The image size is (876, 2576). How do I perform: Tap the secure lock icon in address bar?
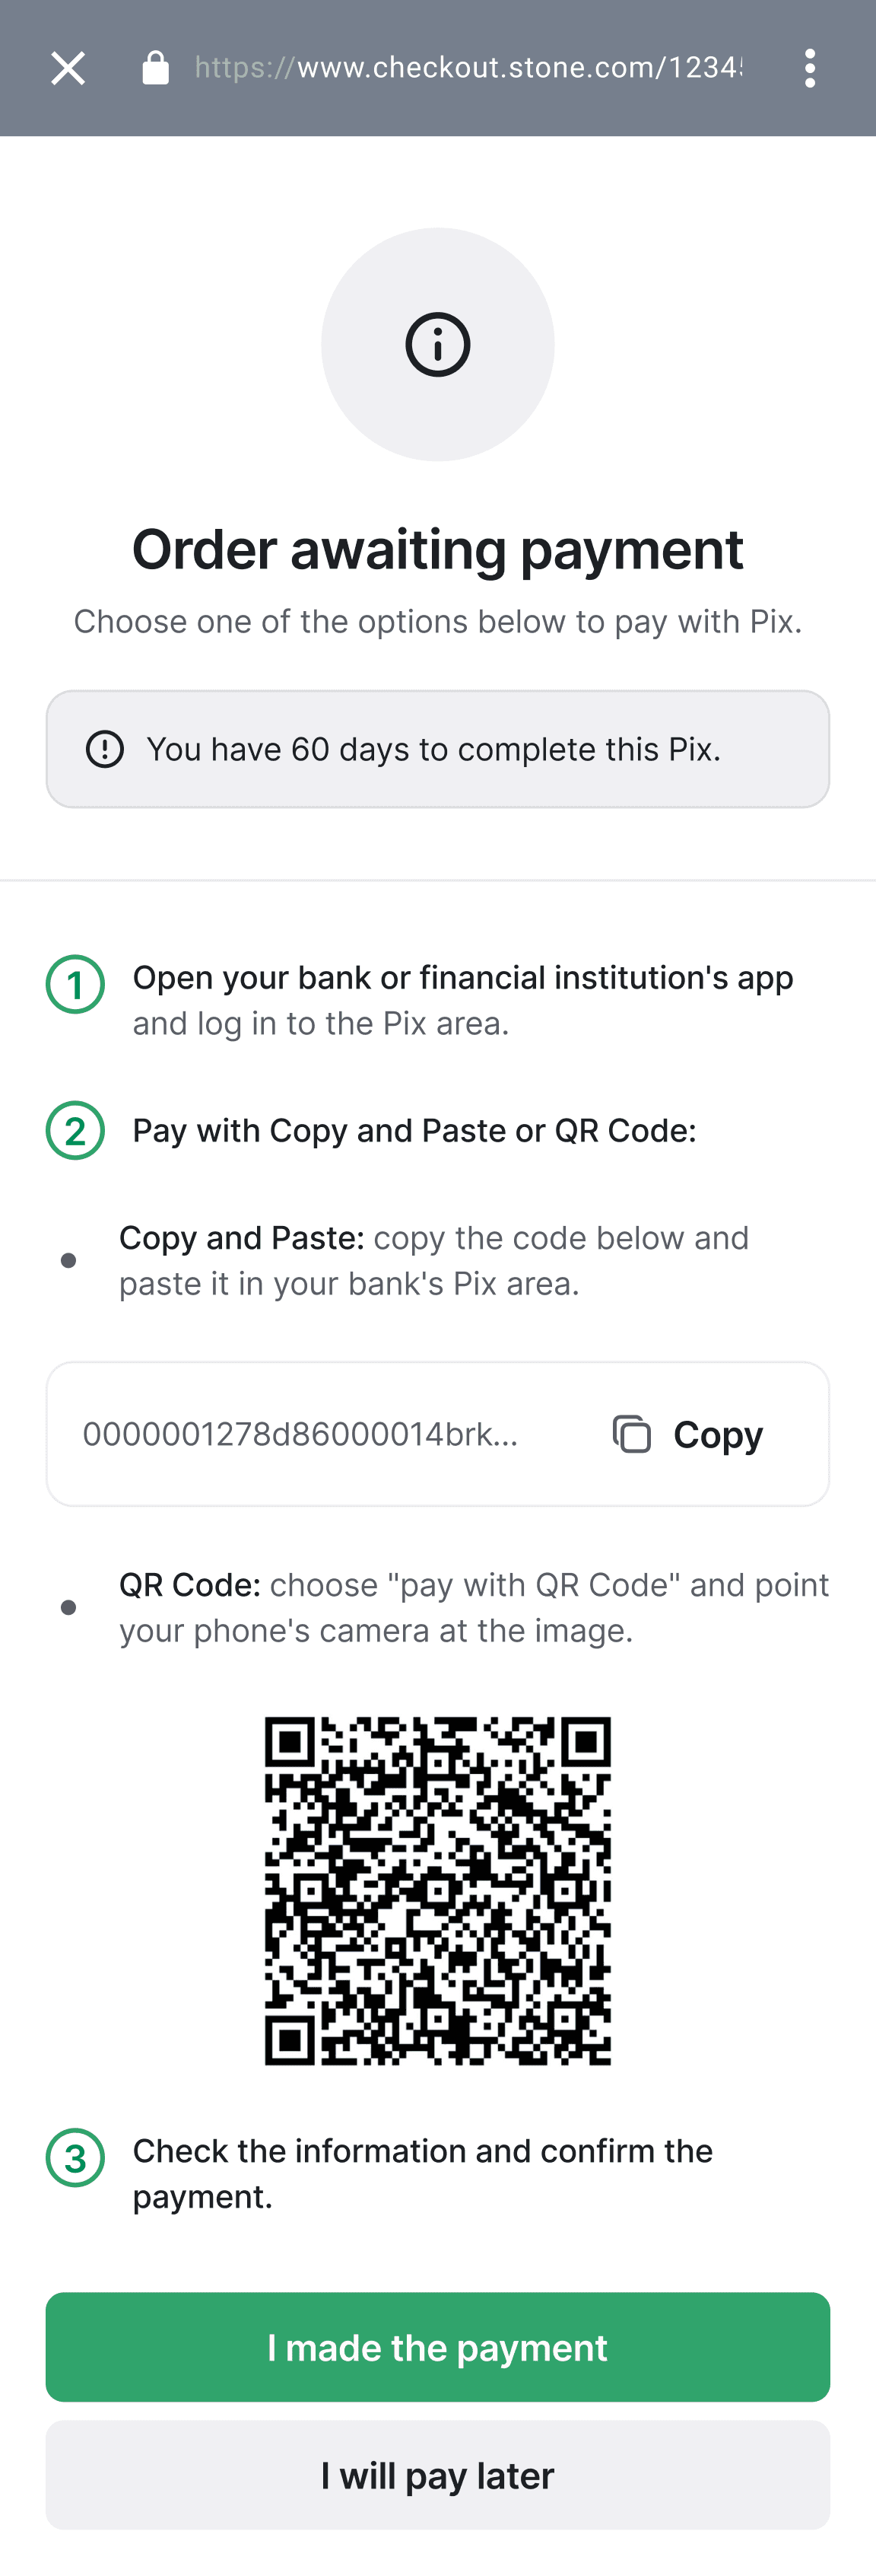pyautogui.click(x=155, y=68)
